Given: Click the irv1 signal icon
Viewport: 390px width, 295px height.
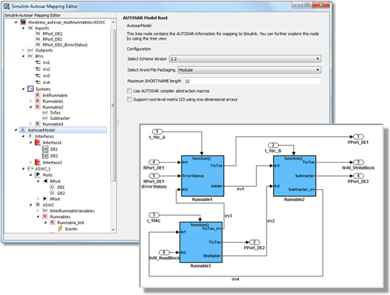Looking at the screenshot, I should pos(38,62).
